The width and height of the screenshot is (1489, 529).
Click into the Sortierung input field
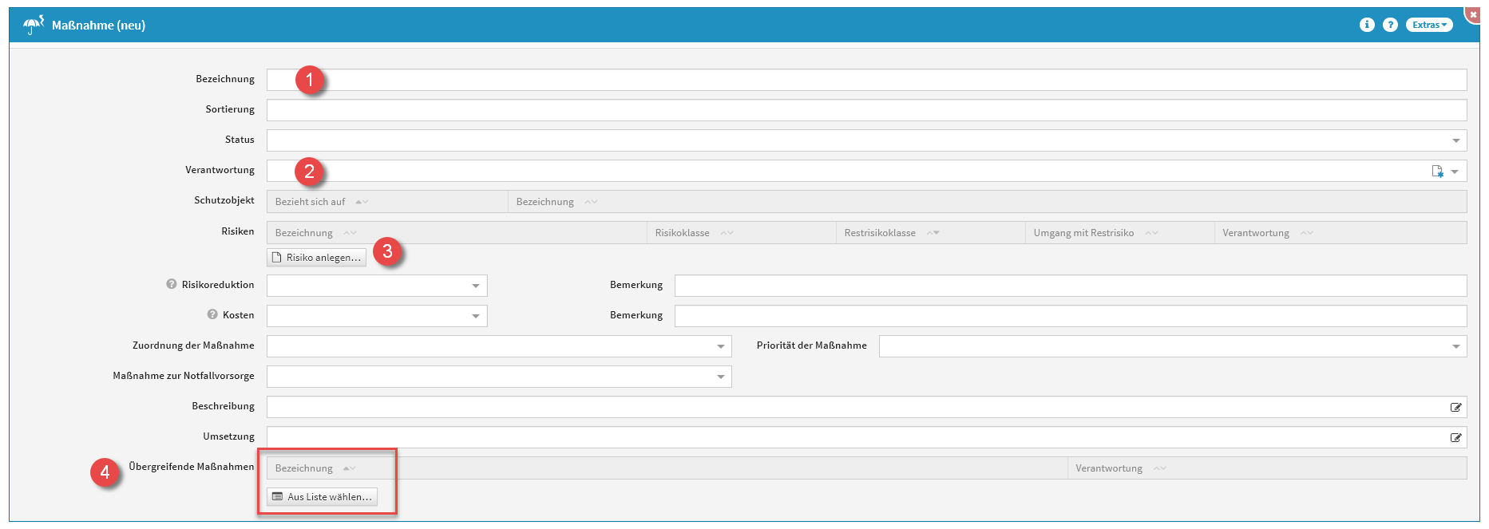866,110
